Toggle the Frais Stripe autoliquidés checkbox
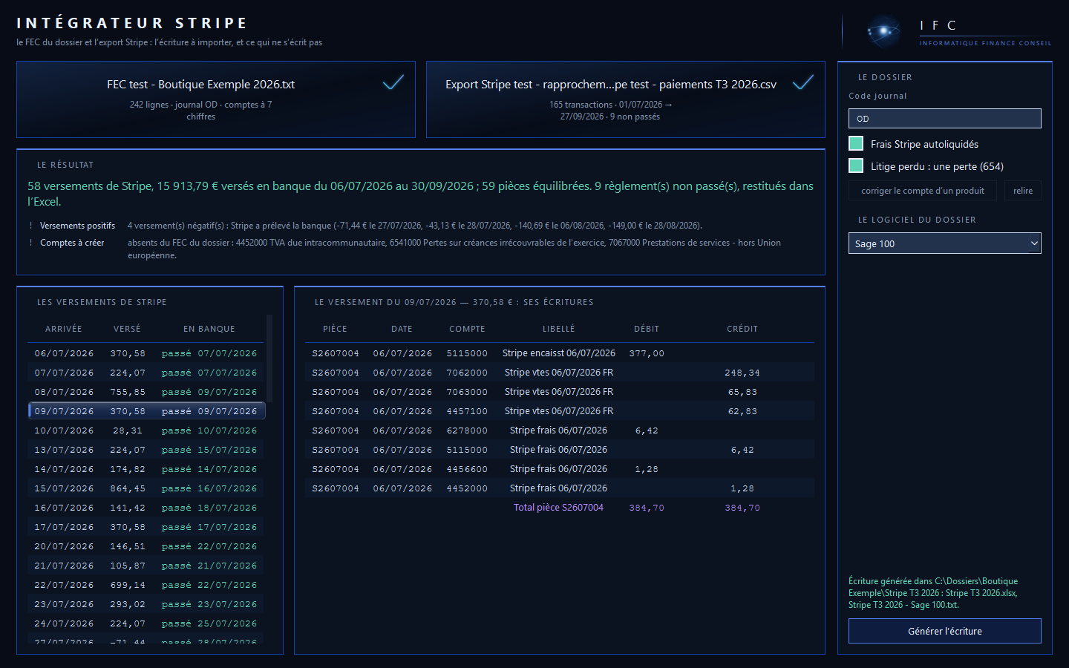Image resolution: width=1069 pixels, height=668 pixels. point(856,144)
